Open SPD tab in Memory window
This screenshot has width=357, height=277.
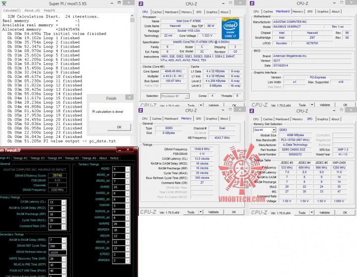click(x=198, y=119)
